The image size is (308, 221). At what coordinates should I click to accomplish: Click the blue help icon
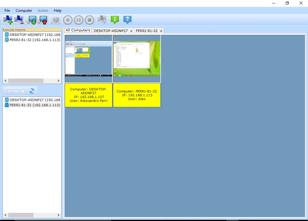(x=127, y=20)
